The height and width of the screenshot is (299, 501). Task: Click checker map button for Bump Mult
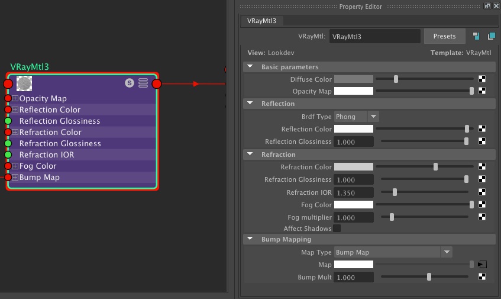[x=482, y=277]
